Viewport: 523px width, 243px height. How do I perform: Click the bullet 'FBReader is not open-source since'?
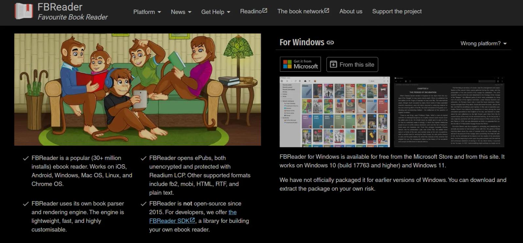tap(199, 217)
